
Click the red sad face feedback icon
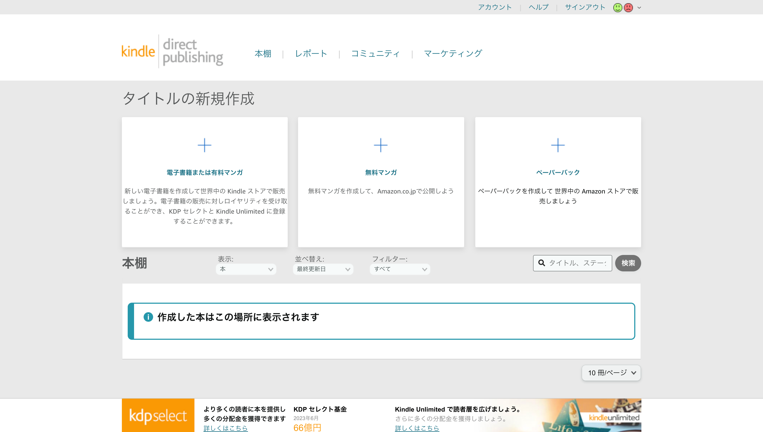628,7
